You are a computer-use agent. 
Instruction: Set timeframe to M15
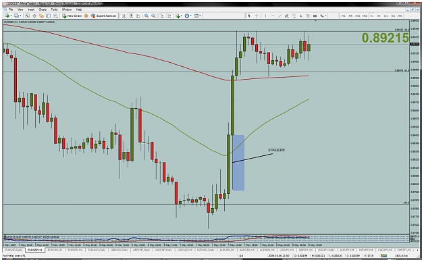(x=358, y=16)
